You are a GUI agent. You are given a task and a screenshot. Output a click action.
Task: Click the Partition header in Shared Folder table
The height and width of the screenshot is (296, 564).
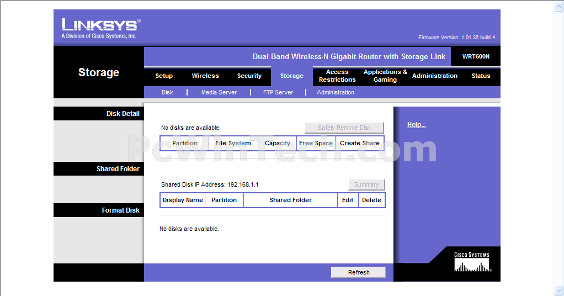[224, 200]
